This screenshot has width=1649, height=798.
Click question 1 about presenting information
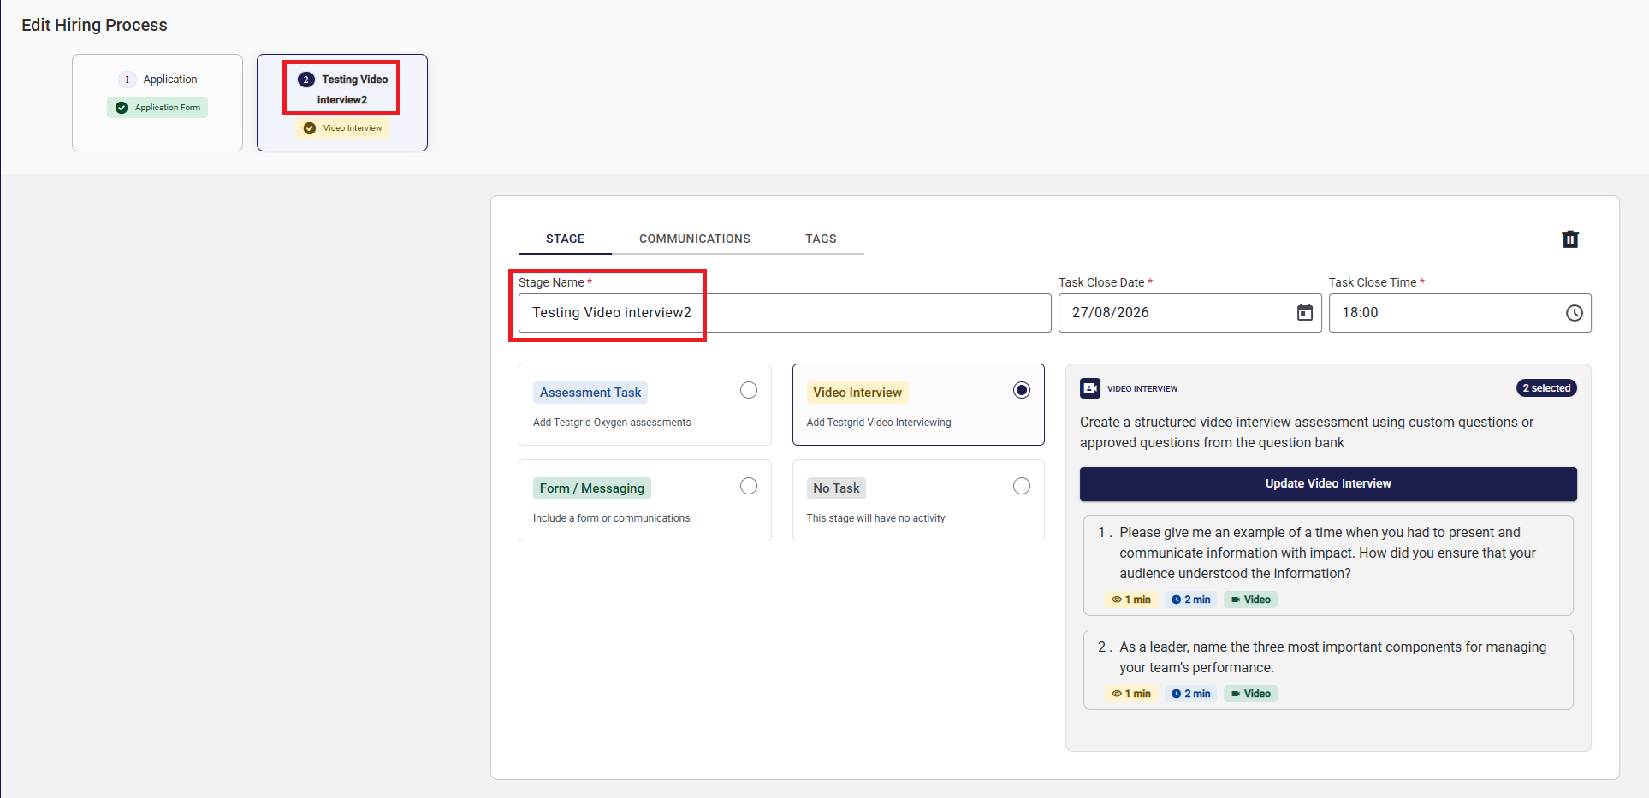coord(1328,565)
